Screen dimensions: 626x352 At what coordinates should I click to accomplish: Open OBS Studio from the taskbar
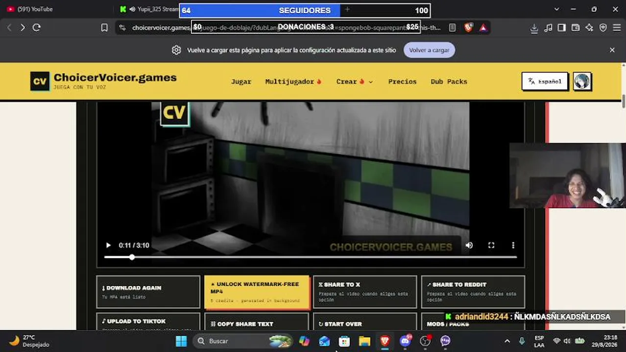click(425, 341)
